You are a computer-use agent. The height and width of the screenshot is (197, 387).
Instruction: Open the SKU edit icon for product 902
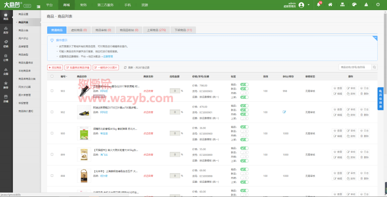(284, 112)
